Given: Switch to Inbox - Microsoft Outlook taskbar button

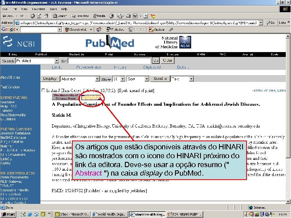Looking at the screenshot, I should [72, 214].
